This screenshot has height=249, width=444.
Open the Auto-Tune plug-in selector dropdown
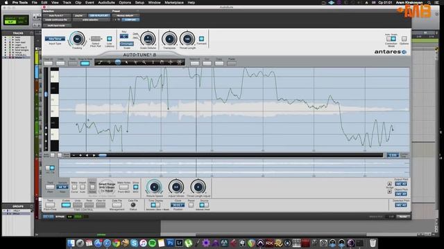[57, 15]
